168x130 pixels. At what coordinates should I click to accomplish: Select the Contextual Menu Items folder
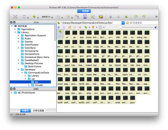pos(37,57)
